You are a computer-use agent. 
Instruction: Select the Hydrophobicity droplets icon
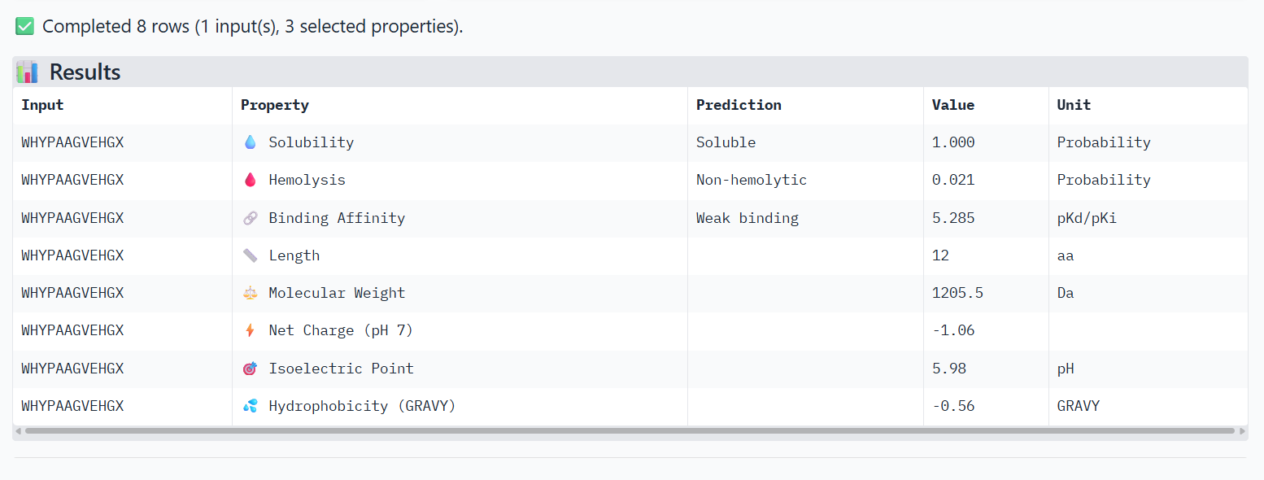252,405
